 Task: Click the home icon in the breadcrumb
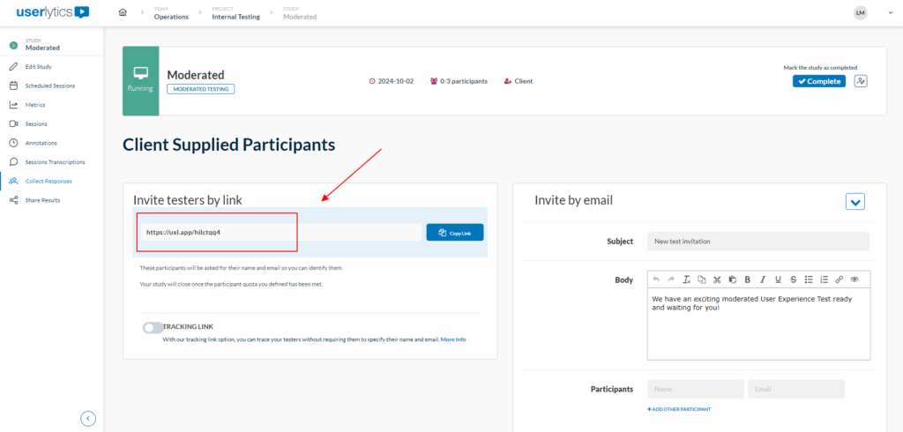[123, 12]
